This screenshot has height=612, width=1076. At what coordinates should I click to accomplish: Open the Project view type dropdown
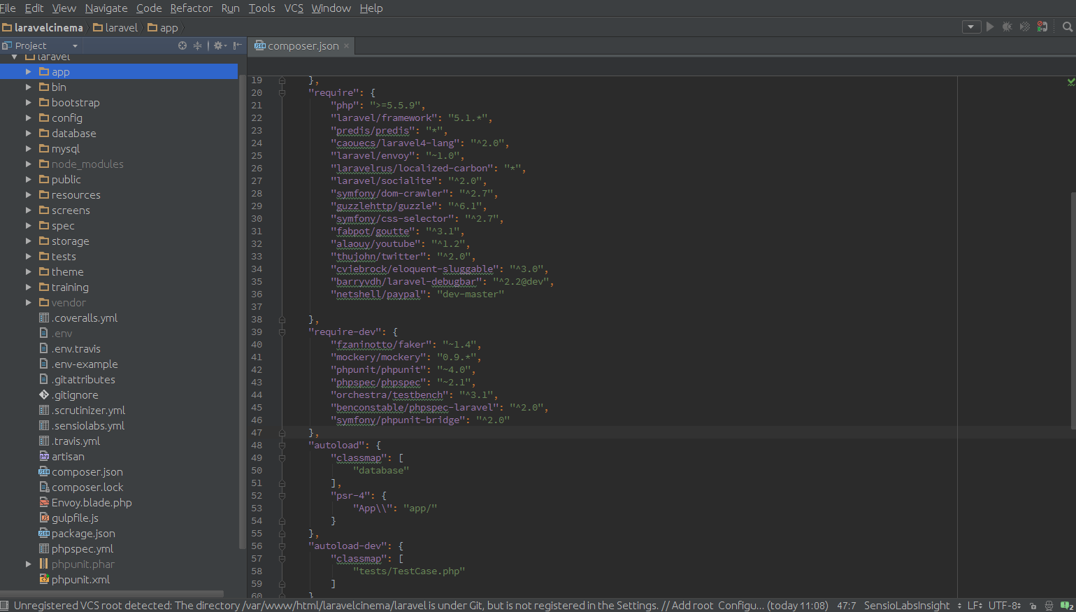pos(75,46)
